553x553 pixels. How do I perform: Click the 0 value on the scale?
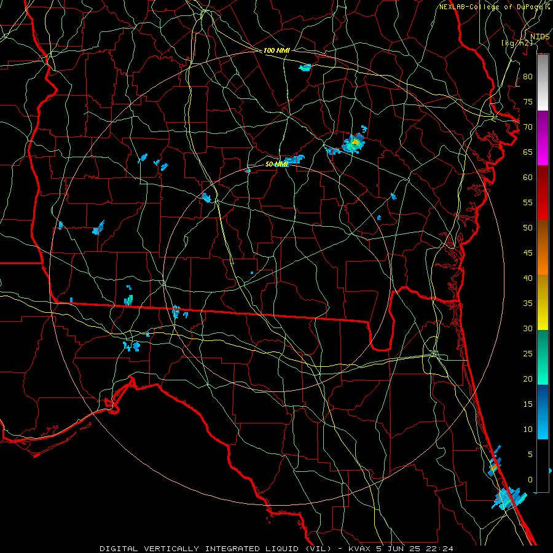(x=530, y=480)
